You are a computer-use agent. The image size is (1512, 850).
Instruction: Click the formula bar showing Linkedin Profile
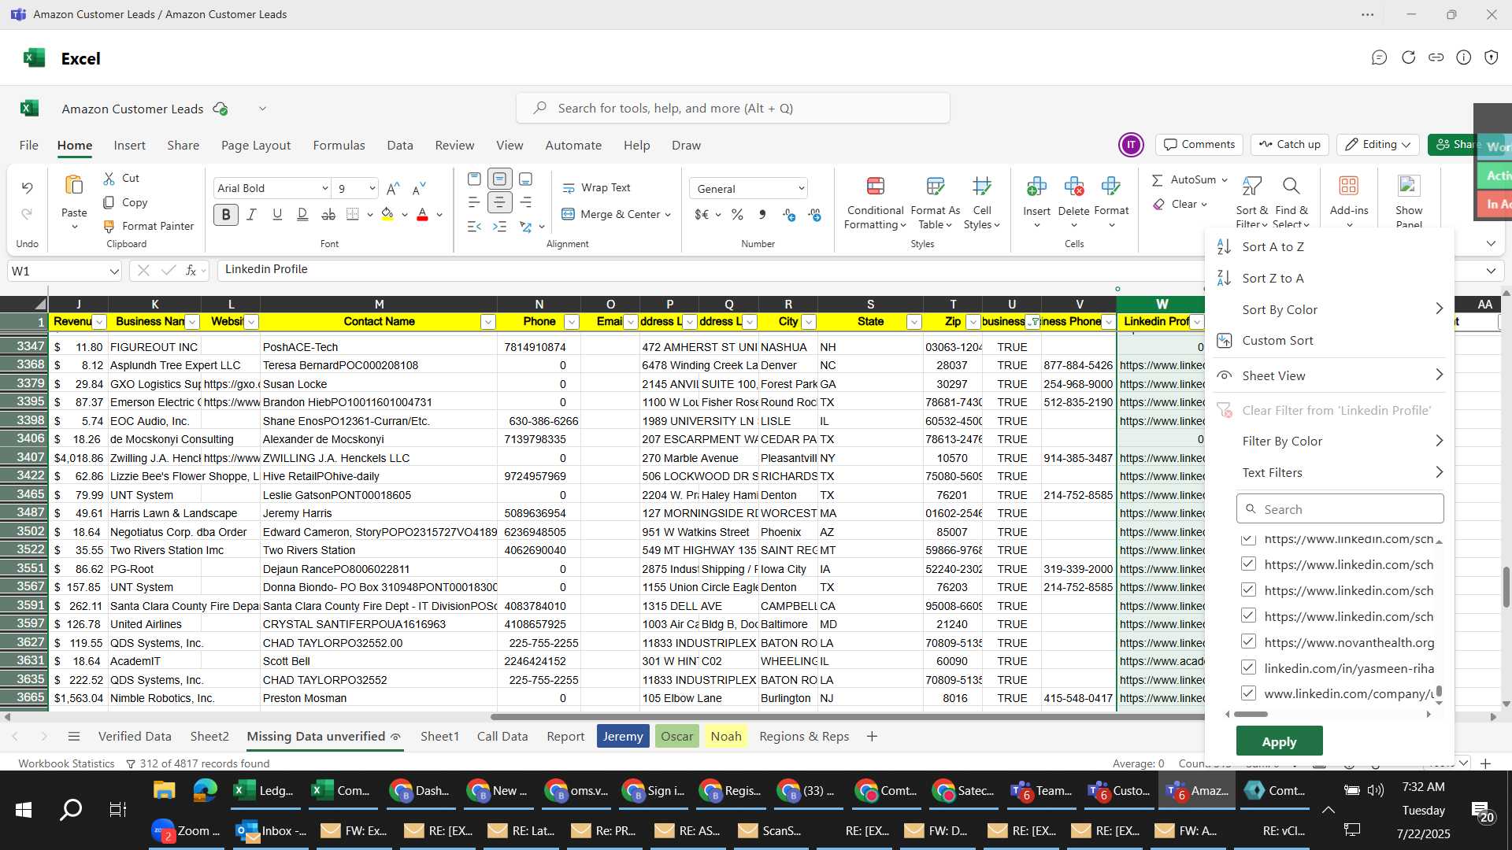(x=709, y=270)
